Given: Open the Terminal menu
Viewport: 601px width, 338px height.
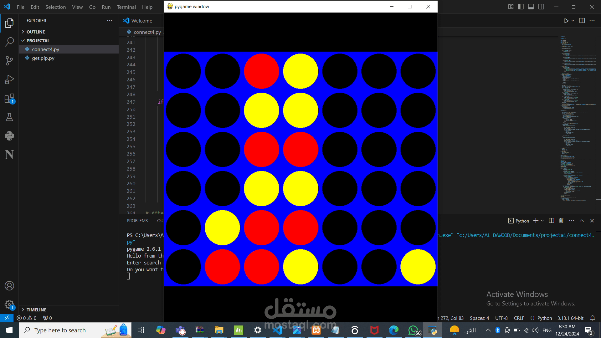Looking at the screenshot, I should point(126,7).
